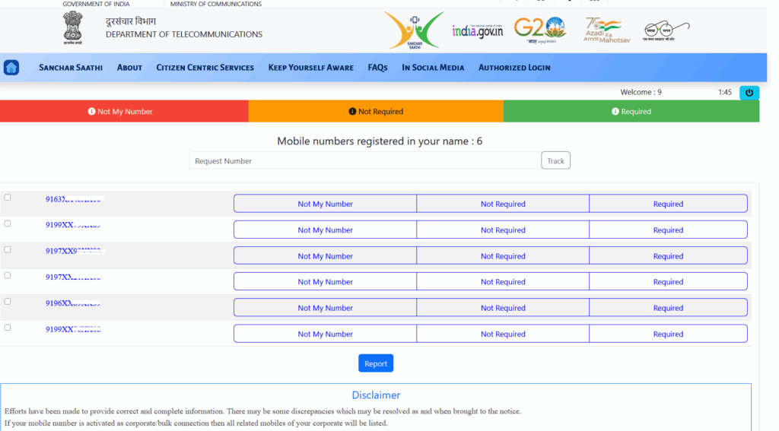
Task: Click the power logout icon button
Action: (x=749, y=93)
